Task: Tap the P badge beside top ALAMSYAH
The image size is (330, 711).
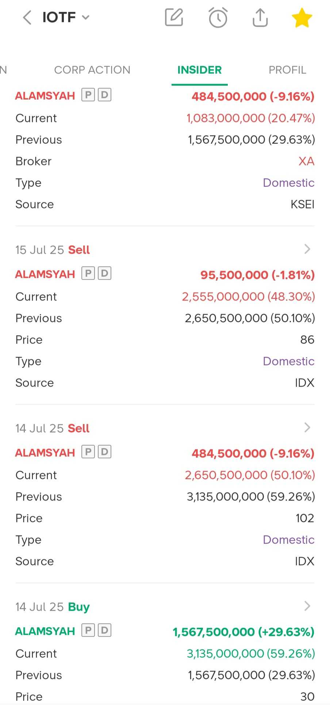Action: point(88,95)
